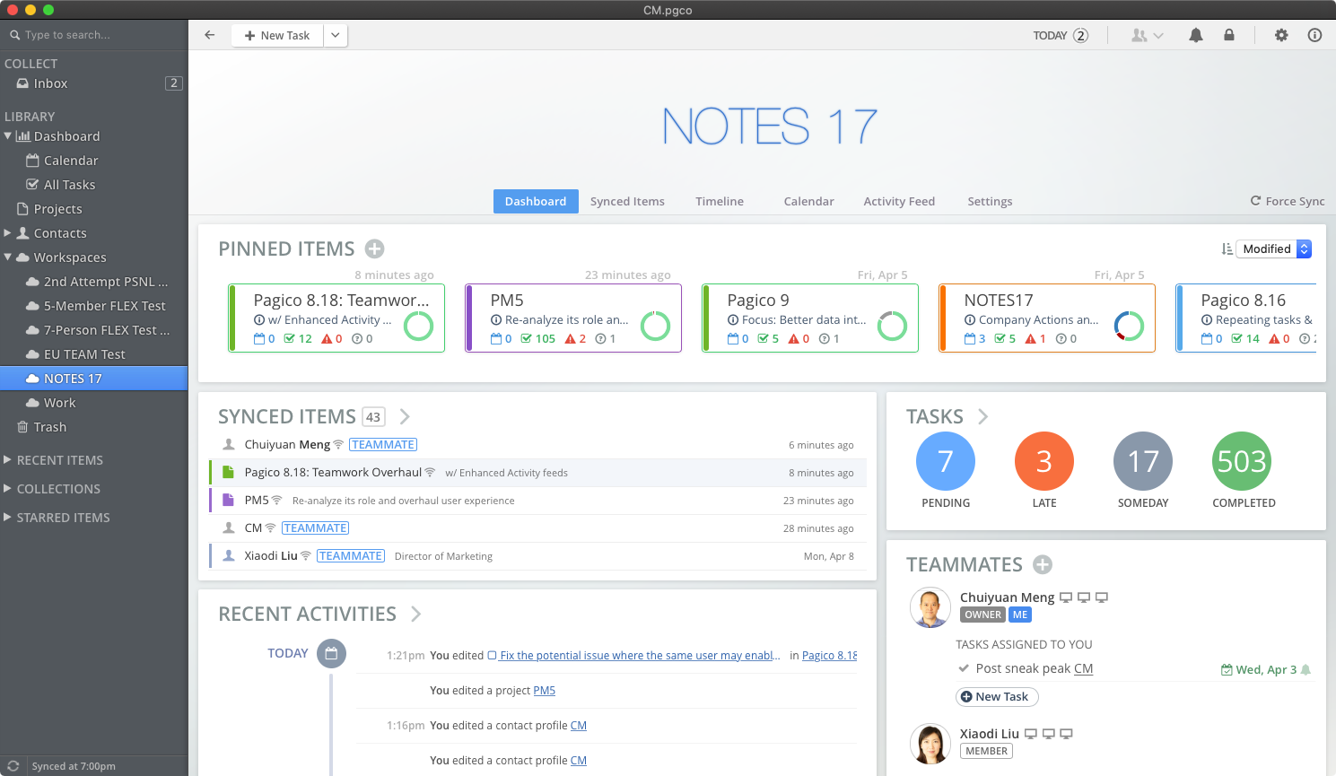Click Xiaodi Liu's profile avatar
Screen dimensions: 1336x776
tap(930, 744)
